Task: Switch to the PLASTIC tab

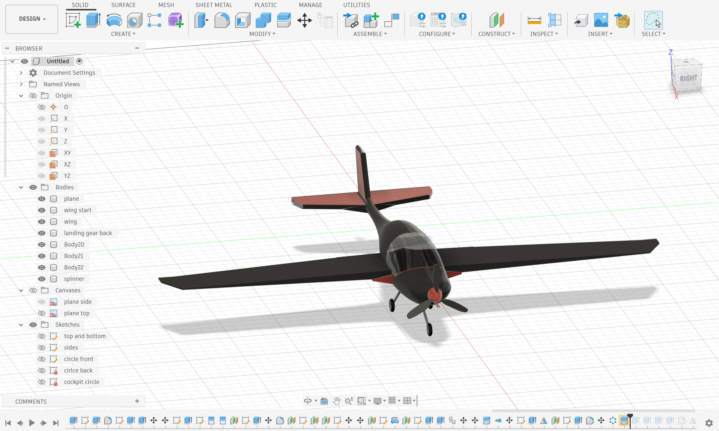Action: pyautogui.click(x=265, y=5)
